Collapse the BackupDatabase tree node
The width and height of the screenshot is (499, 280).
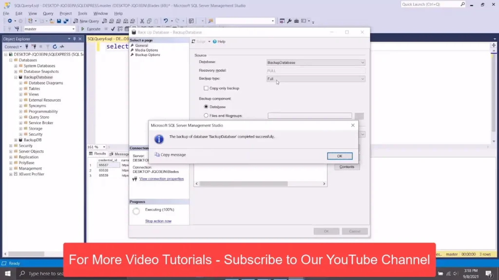coord(16,77)
